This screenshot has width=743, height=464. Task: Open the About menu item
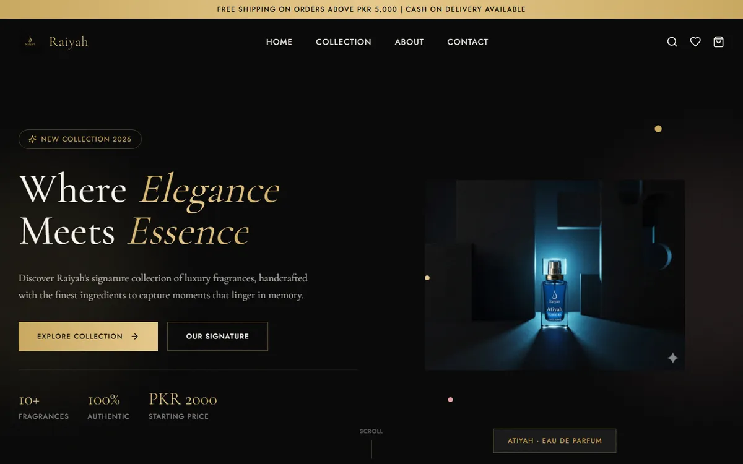click(409, 42)
